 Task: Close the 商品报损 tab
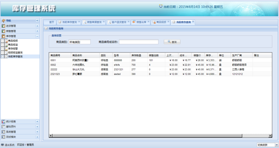pos(168,22)
